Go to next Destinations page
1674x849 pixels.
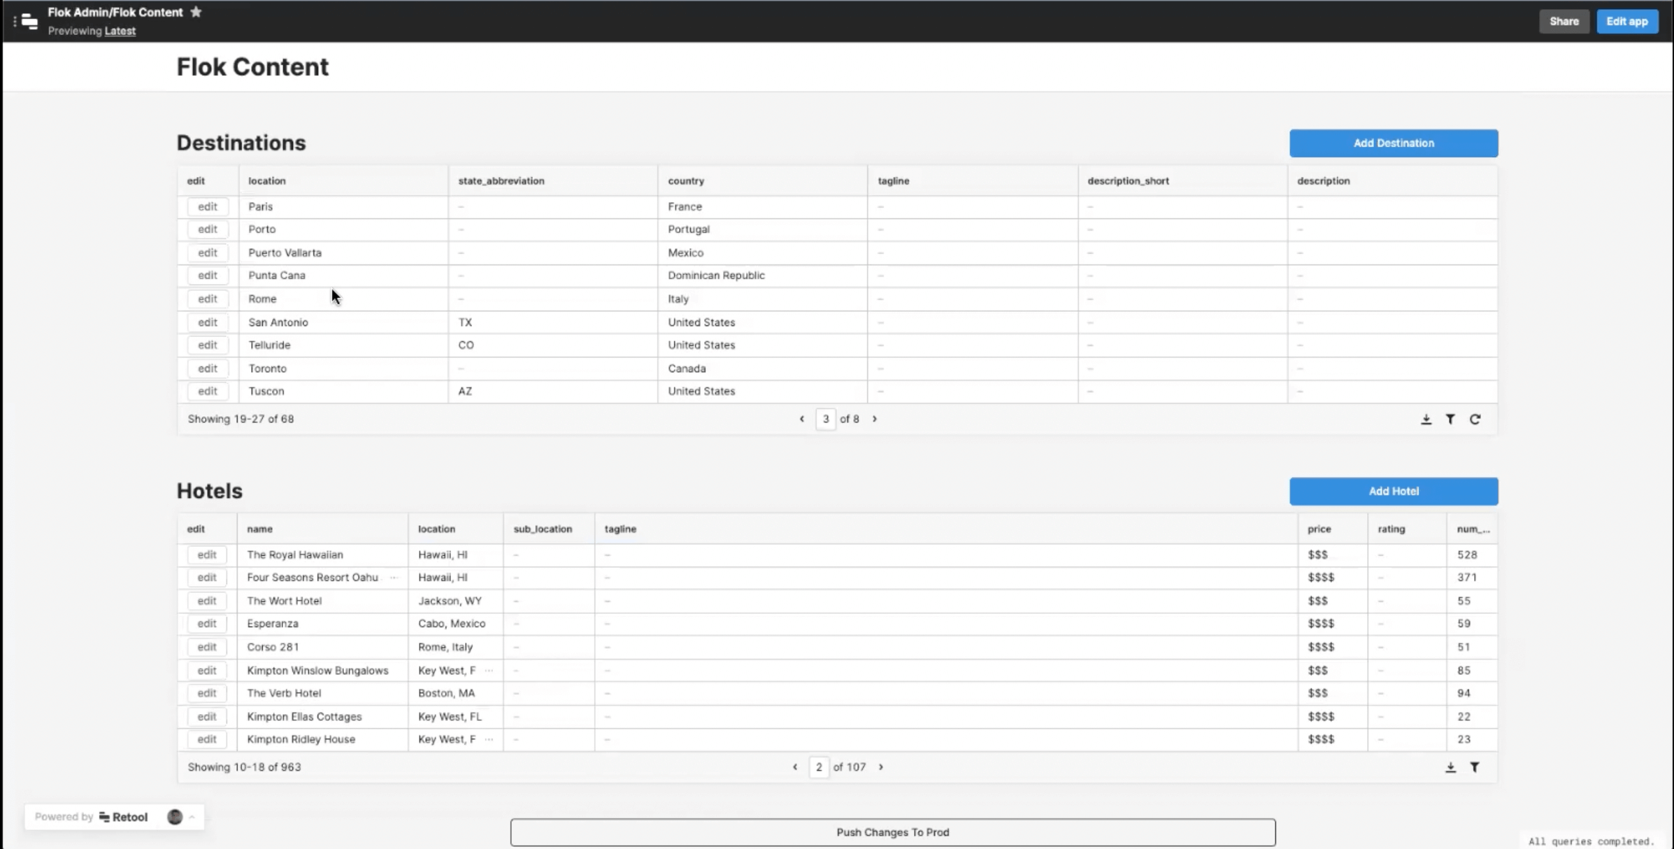point(874,419)
